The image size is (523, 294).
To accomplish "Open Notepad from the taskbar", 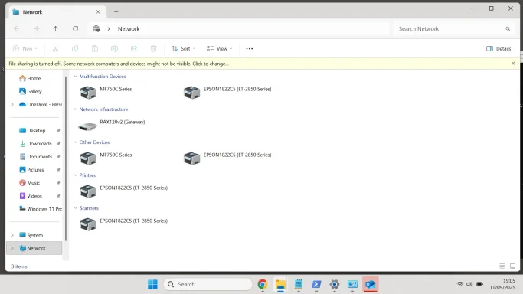I will tap(299, 284).
